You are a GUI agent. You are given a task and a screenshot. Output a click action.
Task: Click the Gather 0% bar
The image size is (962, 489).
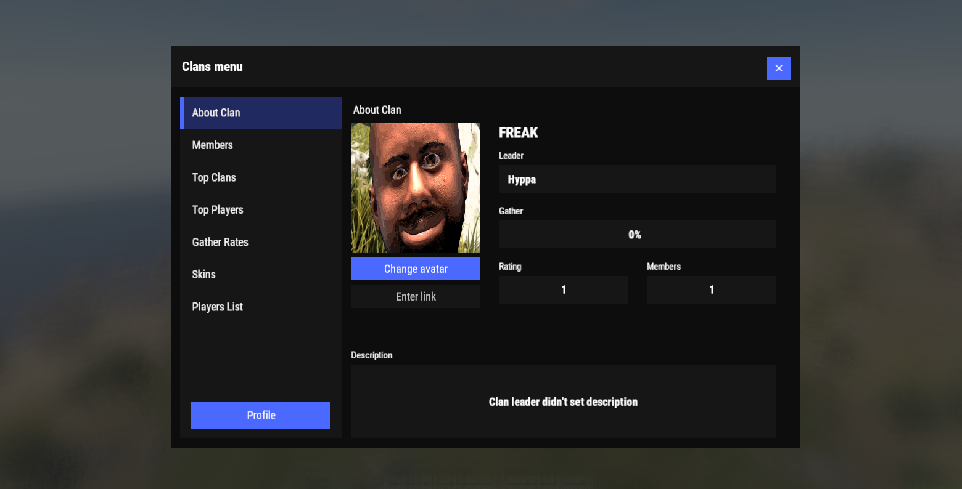point(638,235)
